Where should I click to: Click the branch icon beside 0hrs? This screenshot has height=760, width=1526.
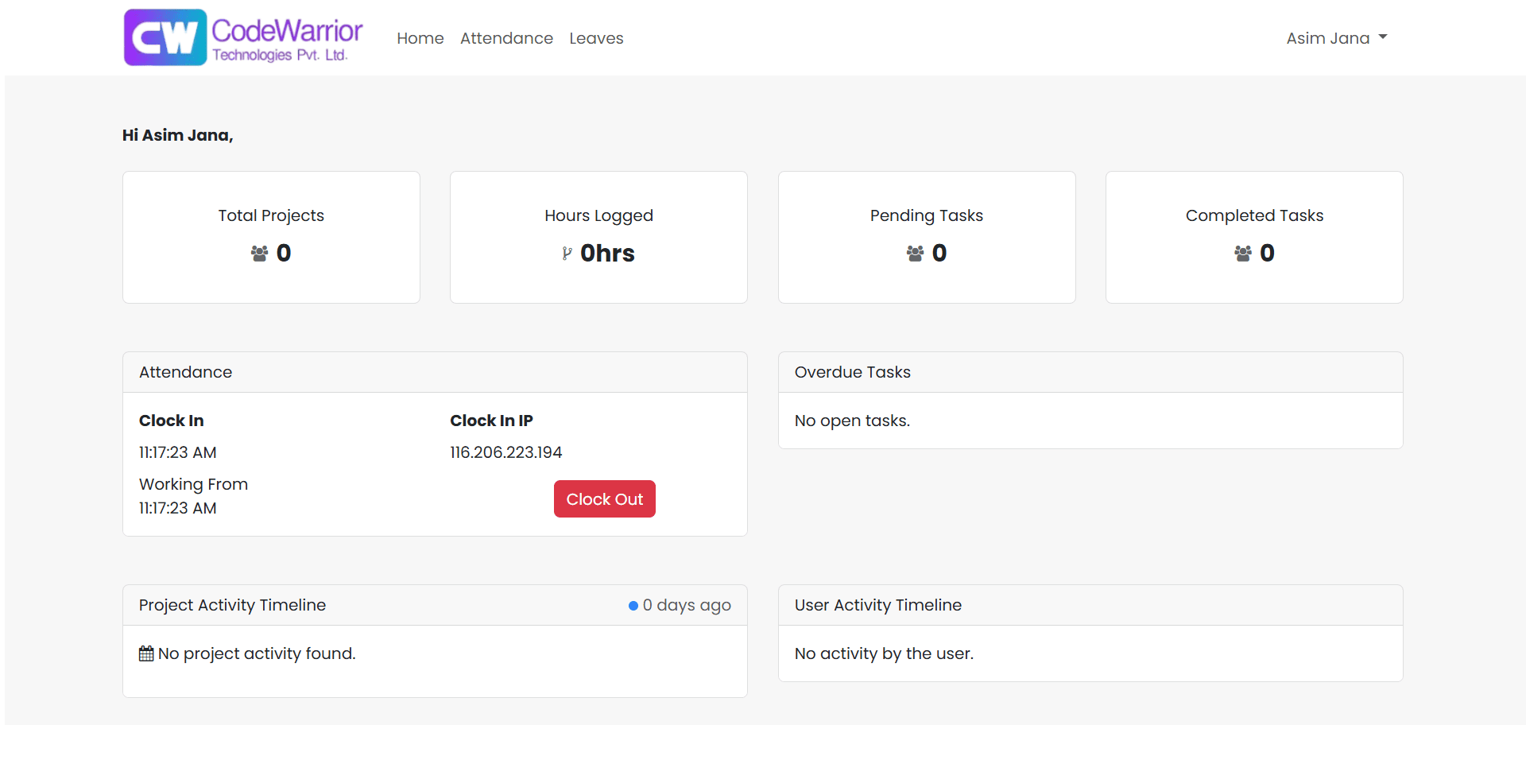coord(567,254)
